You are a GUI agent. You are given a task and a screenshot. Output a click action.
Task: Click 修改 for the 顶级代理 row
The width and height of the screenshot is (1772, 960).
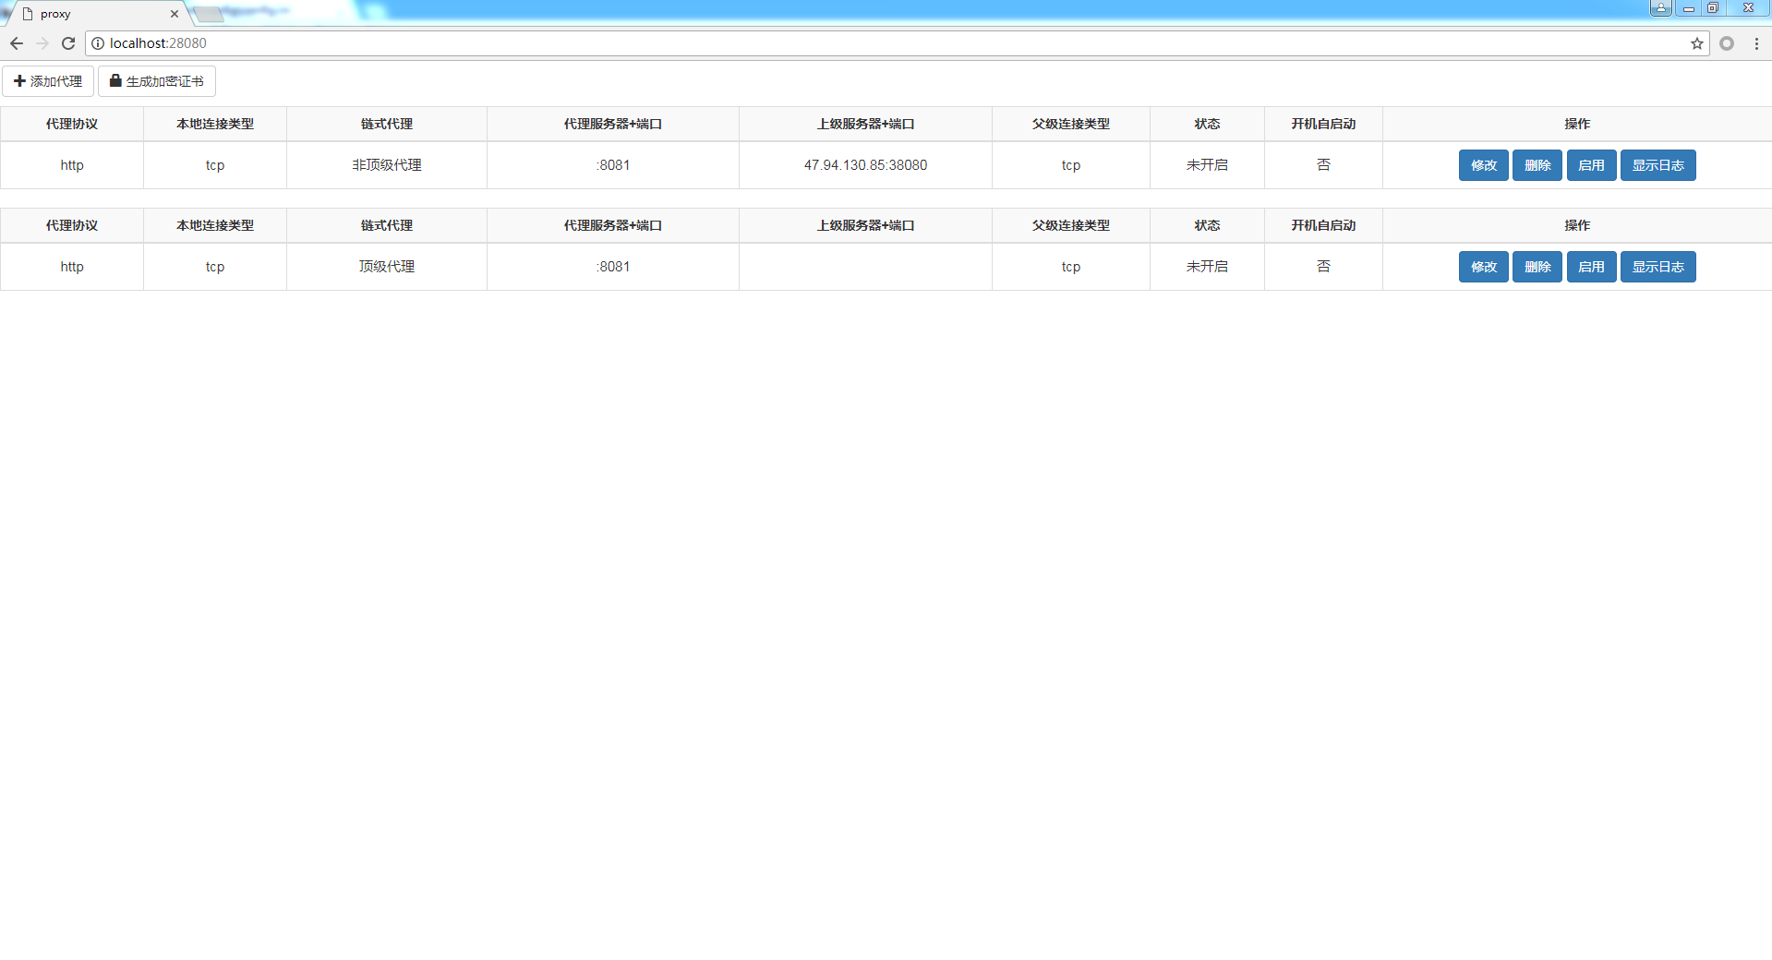[1484, 267]
